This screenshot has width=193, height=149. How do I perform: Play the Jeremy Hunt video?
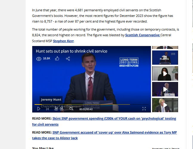pyautogui.click(x=39, y=109)
